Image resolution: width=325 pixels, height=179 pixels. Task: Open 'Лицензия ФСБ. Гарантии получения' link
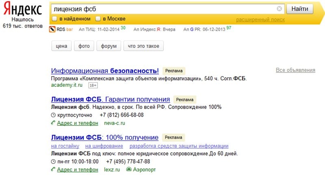tap(110, 99)
